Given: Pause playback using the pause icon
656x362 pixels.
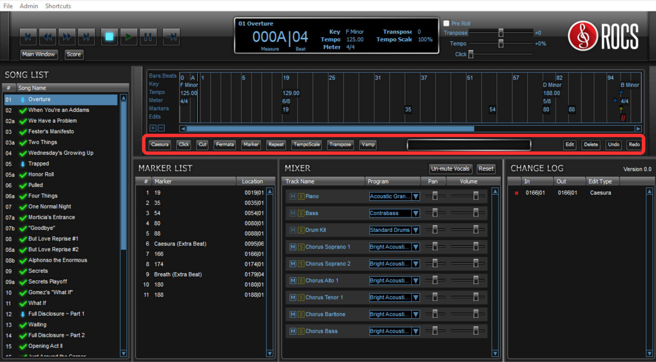Looking at the screenshot, I should pyautogui.click(x=148, y=37).
